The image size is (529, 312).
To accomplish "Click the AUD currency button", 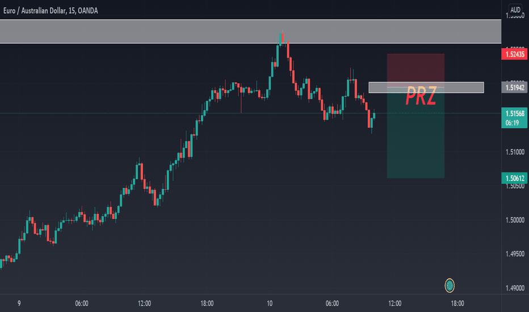I will tap(515, 10).
